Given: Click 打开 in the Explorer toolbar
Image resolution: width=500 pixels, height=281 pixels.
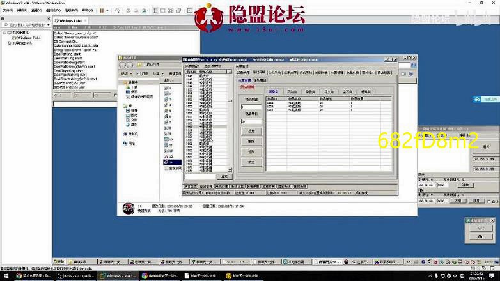Looking at the screenshot, I should [143, 73].
